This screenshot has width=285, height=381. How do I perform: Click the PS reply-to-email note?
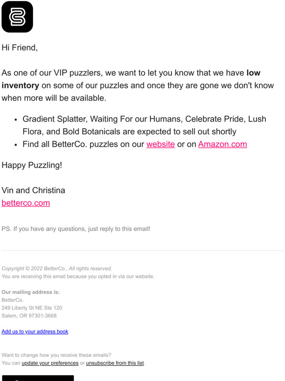(76, 229)
